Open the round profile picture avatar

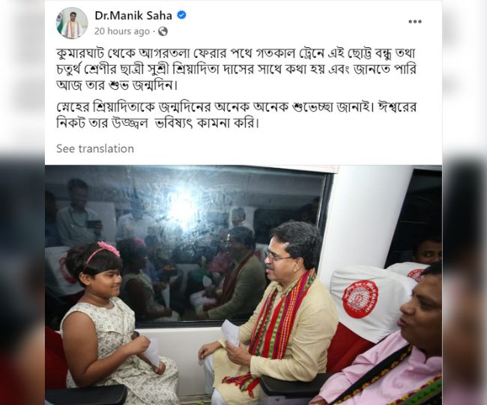72,23
